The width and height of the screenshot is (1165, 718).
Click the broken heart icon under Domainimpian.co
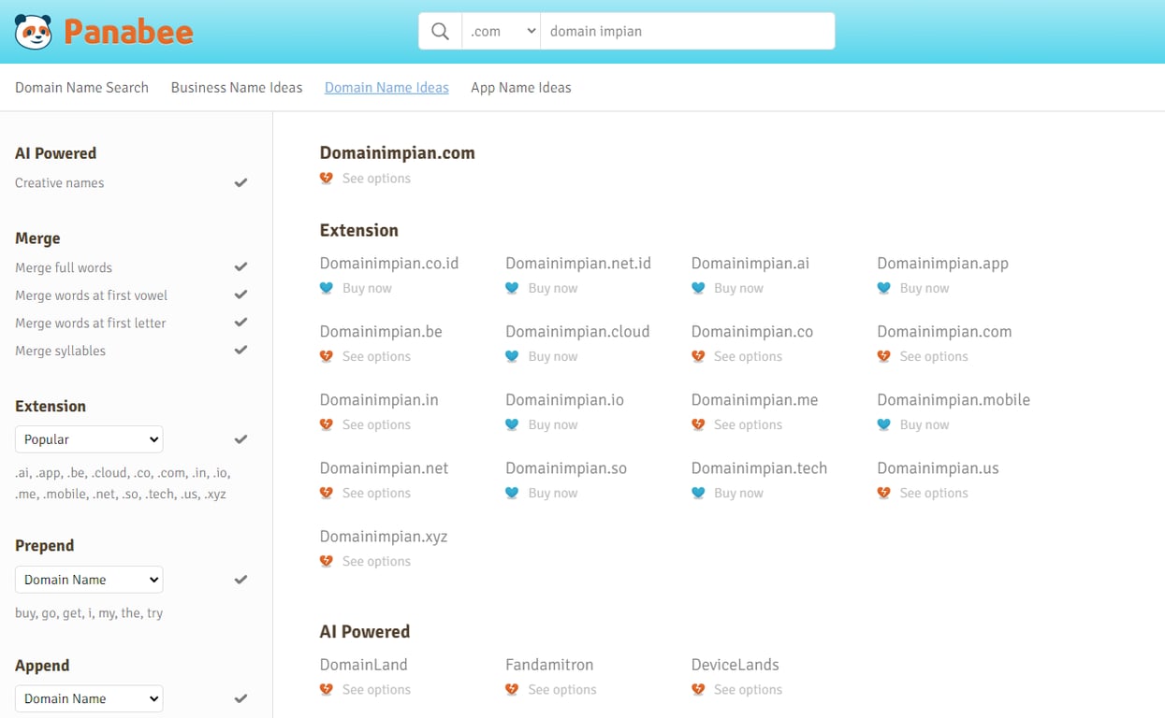pos(698,356)
